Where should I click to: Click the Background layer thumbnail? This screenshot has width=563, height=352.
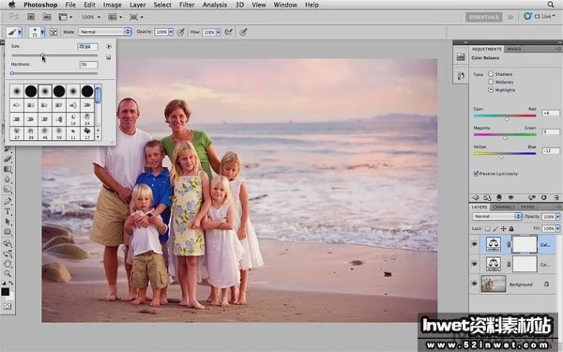click(x=494, y=283)
